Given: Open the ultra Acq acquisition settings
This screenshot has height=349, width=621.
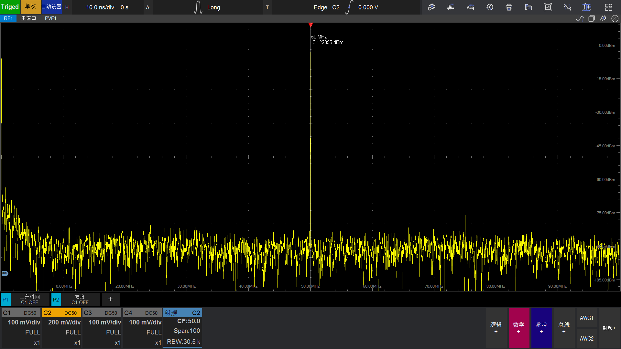Looking at the screenshot, I should pos(470,7).
